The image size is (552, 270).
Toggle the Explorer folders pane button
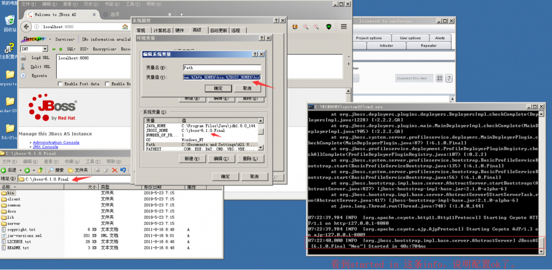coord(78,170)
